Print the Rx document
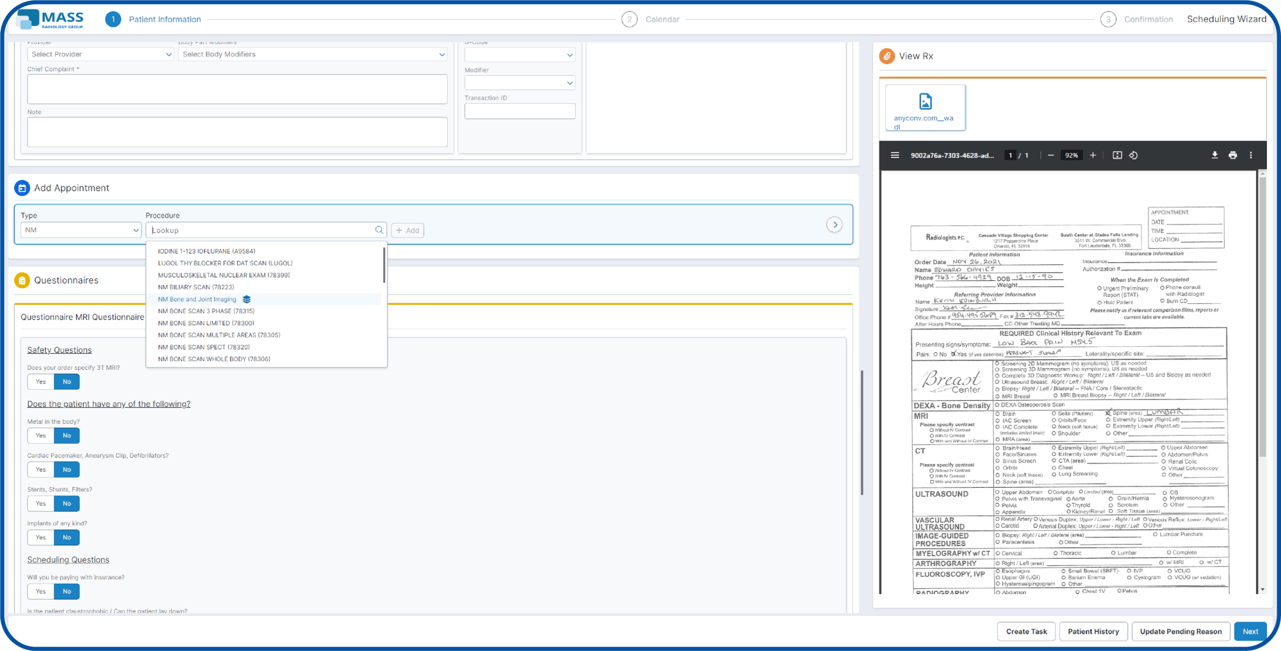The image size is (1281, 651). pos(1232,156)
